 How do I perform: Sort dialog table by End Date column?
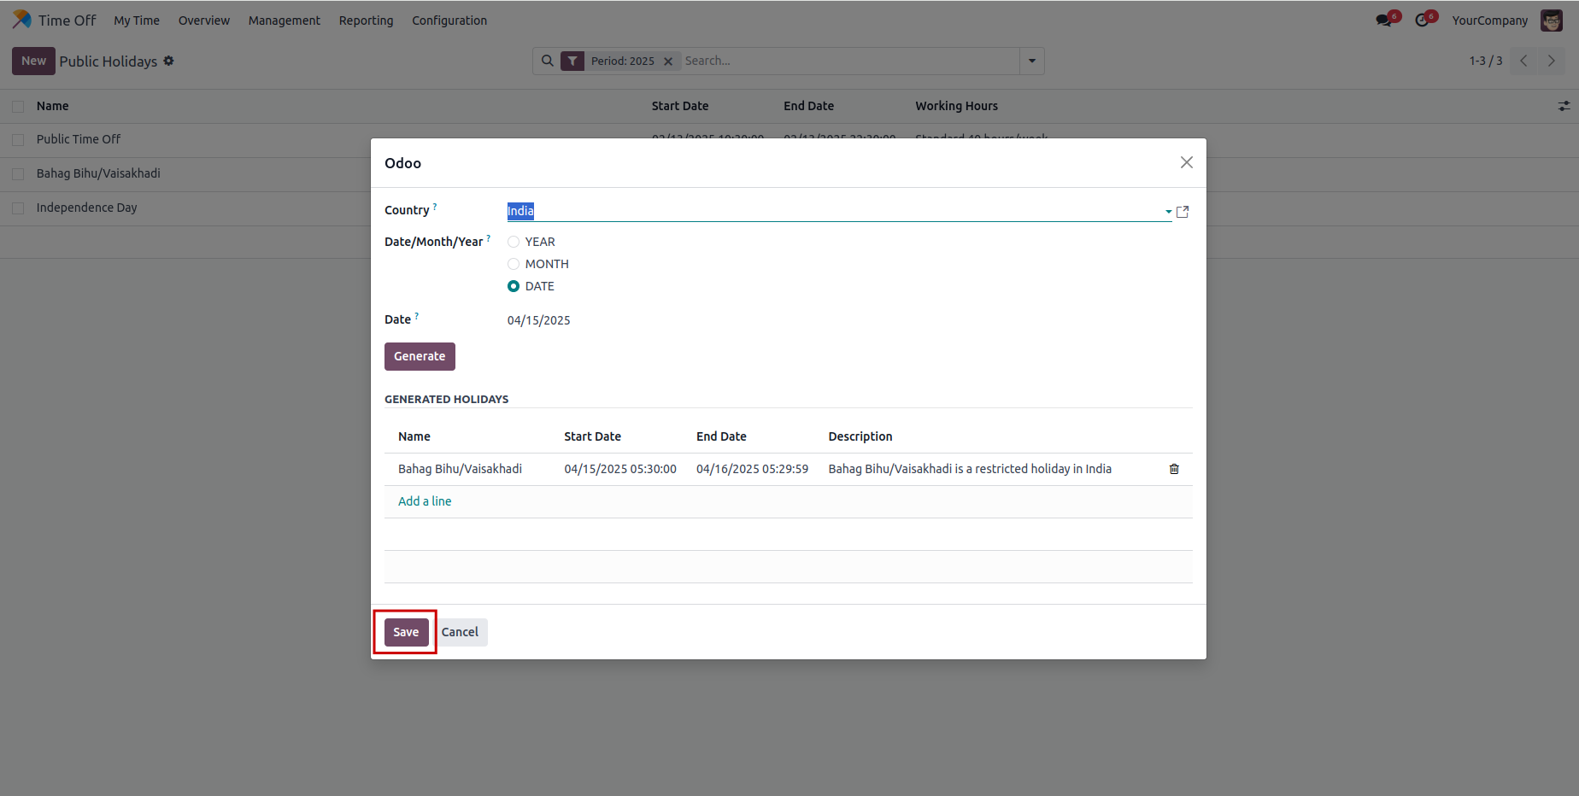[x=721, y=436]
